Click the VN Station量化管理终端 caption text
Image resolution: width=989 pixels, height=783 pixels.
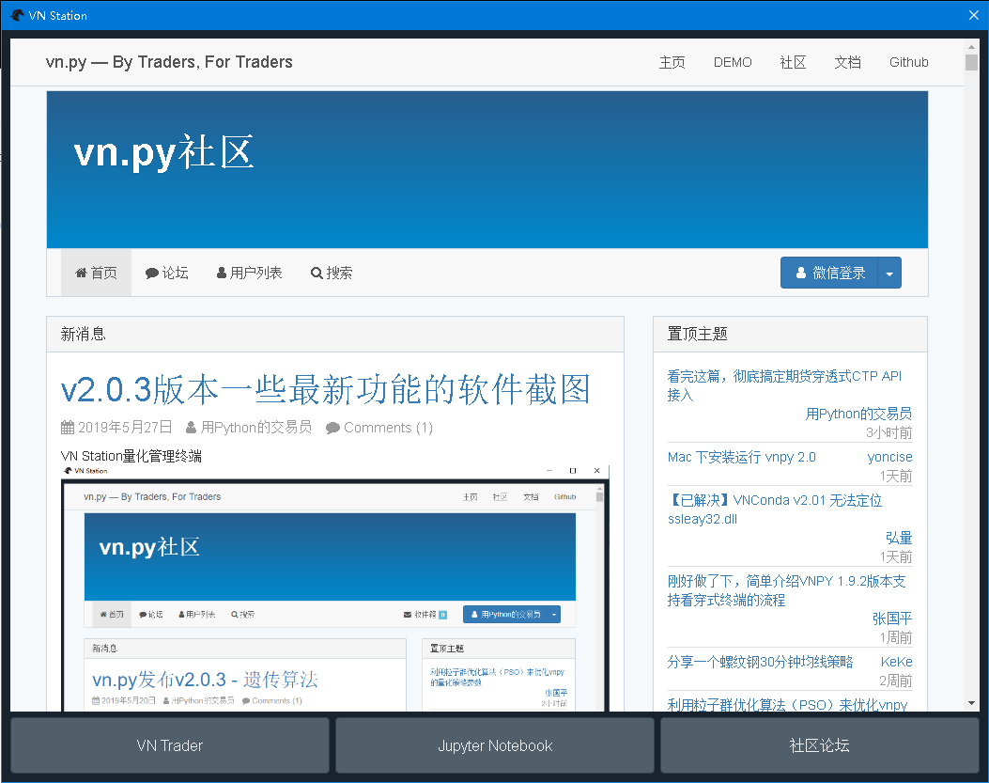131,456
